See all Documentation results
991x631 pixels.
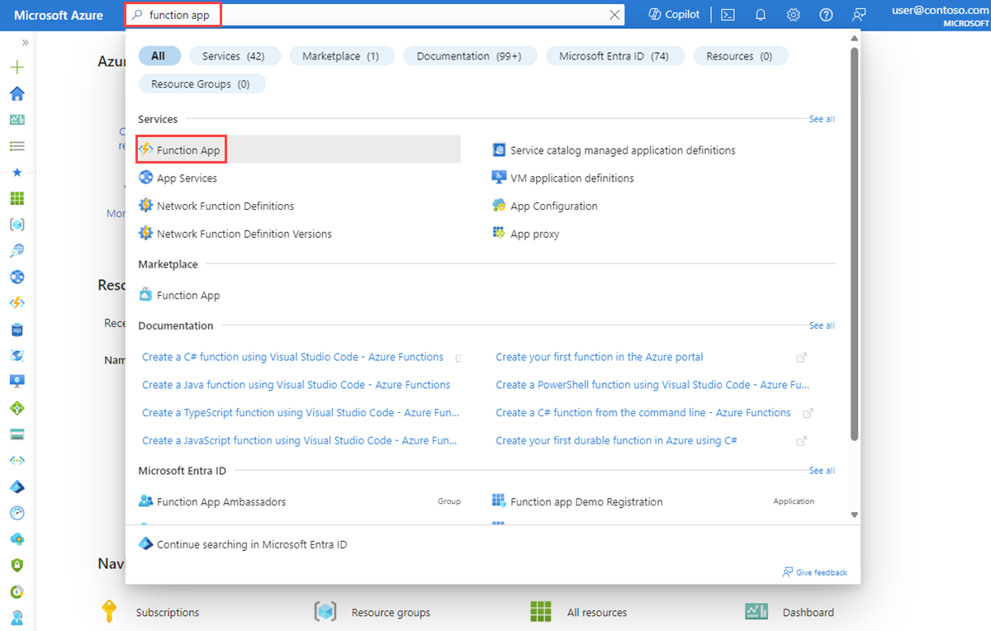tap(822, 325)
